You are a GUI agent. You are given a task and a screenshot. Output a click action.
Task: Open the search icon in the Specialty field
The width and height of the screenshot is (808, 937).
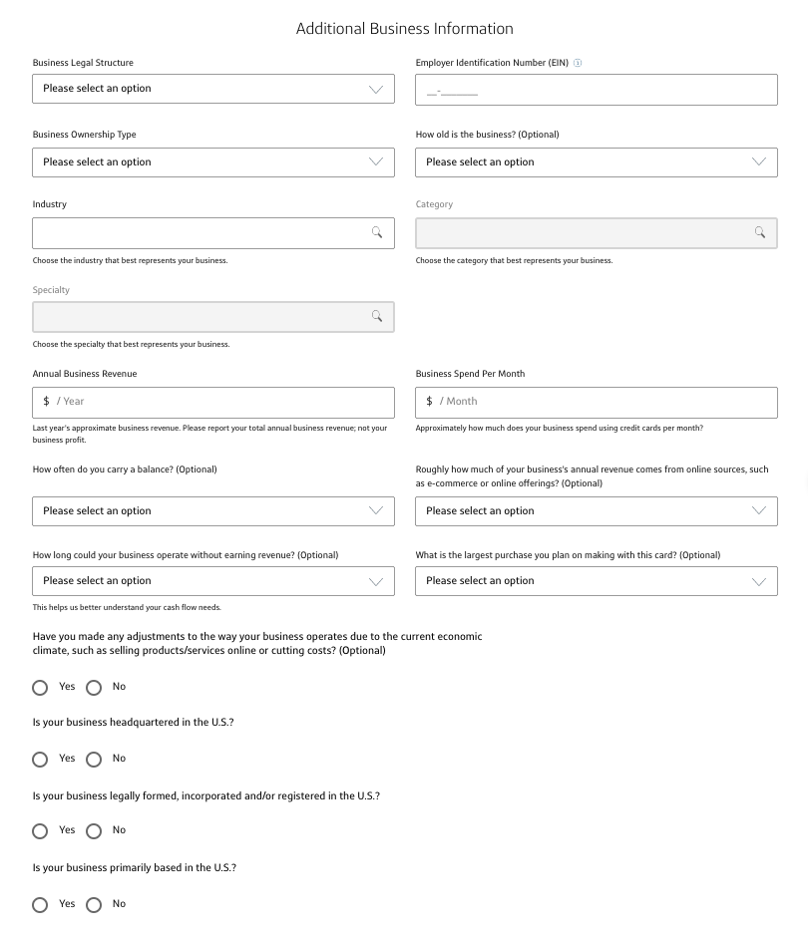click(x=376, y=316)
